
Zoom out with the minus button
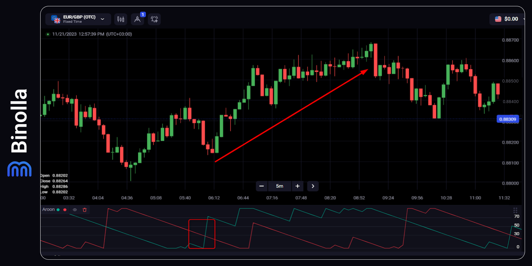pos(261,186)
